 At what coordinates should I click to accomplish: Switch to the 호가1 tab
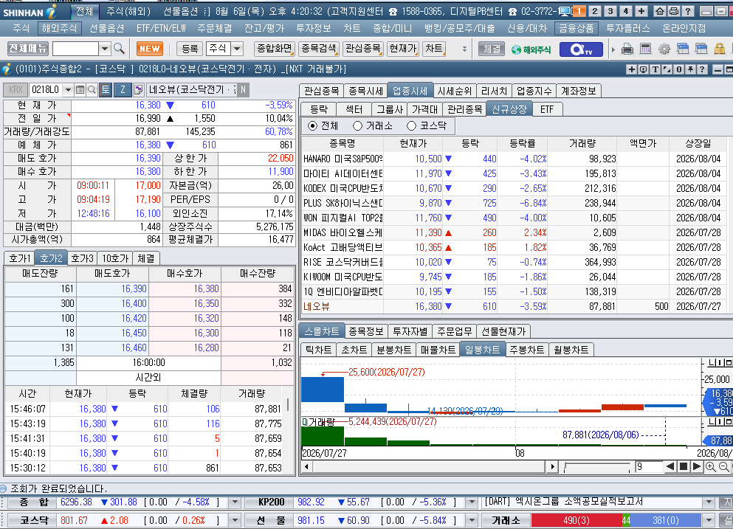click(19, 258)
